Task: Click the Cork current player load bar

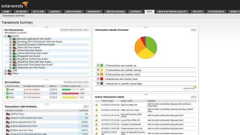Action: (x=70, y=93)
